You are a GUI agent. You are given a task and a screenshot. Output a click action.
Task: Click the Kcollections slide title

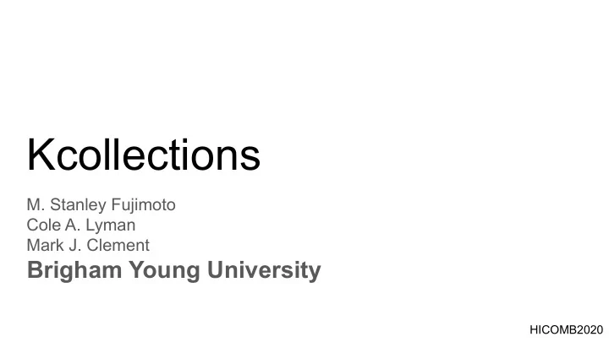tap(143, 155)
